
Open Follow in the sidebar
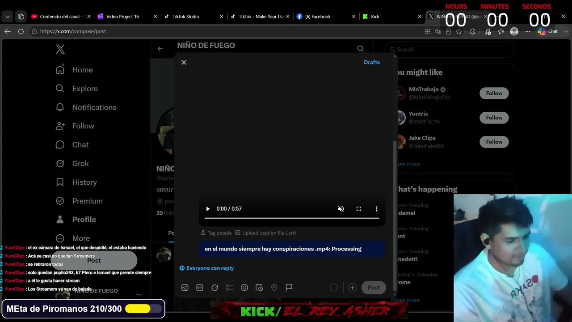pyautogui.click(x=75, y=126)
